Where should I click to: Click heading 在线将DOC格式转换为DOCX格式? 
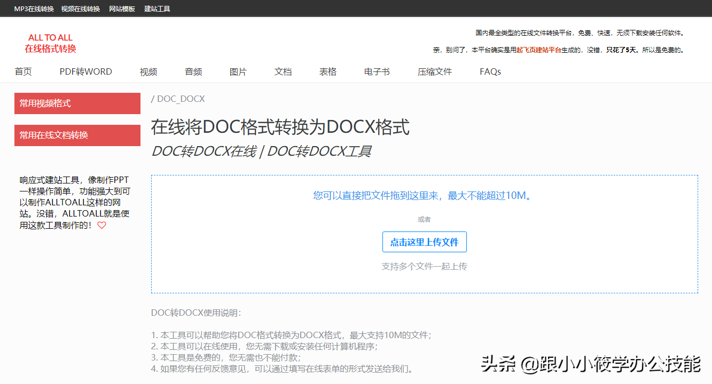point(280,127)
